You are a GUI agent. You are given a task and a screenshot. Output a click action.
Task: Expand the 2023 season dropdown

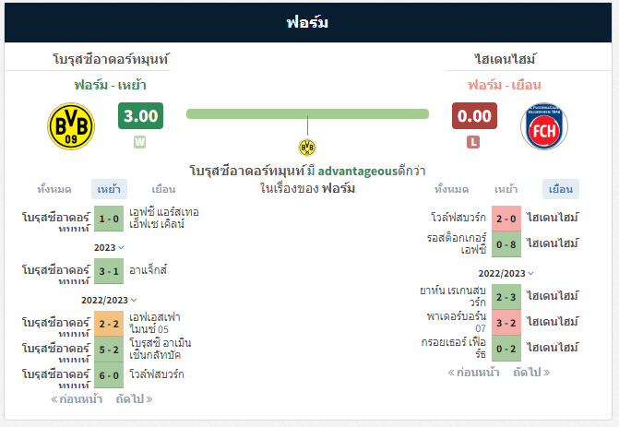click(109, 247)
